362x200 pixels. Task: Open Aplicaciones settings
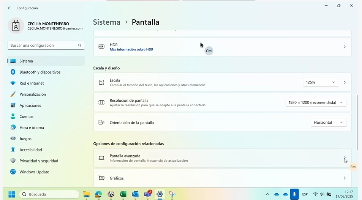pyautogui.click(x=46, y=105)
